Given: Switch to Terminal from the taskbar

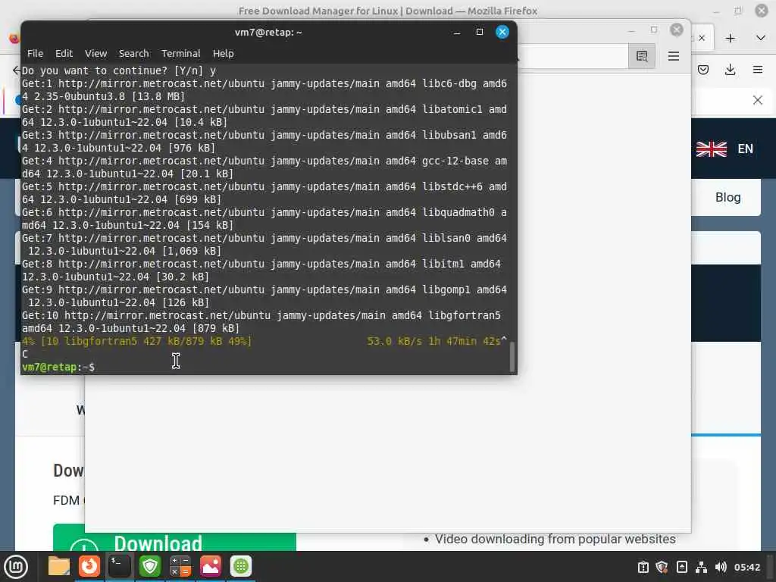Looking at the screenshot, I should [x=119, y=566].
